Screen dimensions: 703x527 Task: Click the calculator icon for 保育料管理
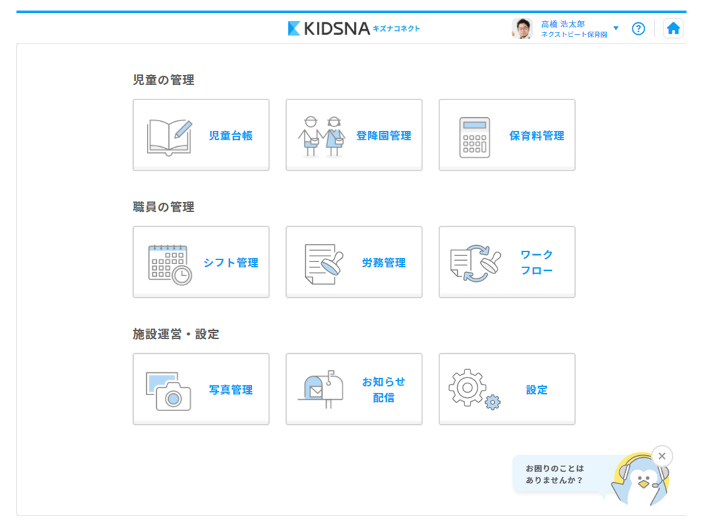point(474,137)
